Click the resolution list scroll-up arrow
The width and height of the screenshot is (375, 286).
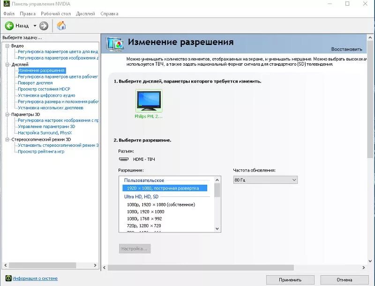[217, 180]
